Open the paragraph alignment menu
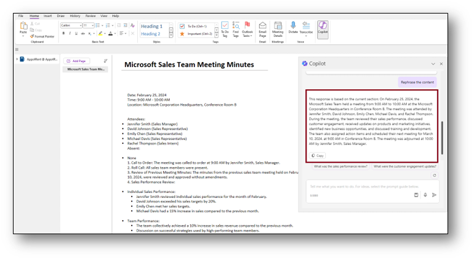The image size is (474, 260). click(123, 33)
